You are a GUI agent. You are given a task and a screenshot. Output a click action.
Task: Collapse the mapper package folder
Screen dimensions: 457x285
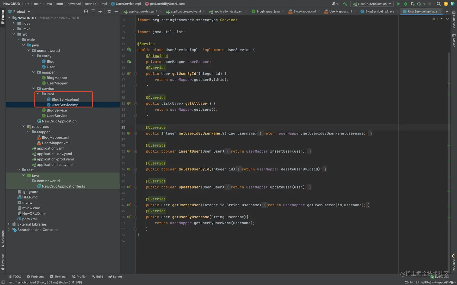point(33,72)
